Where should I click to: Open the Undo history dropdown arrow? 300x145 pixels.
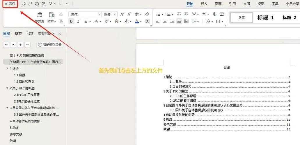[x=55, y=3]
